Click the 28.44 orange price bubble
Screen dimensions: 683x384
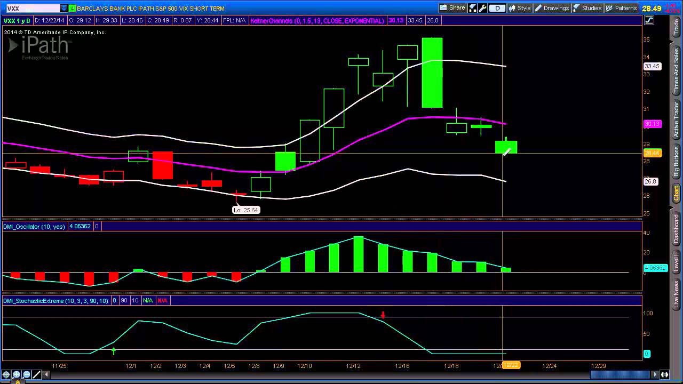(652, 154)
